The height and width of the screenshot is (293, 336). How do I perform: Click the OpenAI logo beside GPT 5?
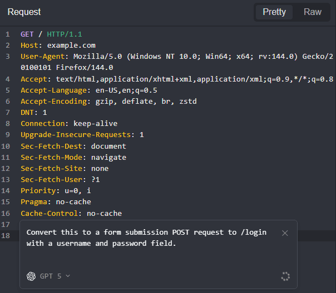(x=31, y=276)
